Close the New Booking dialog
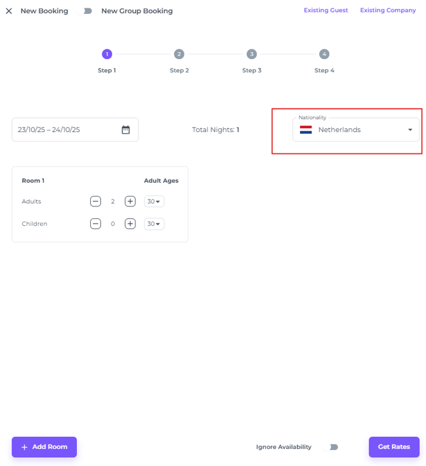Screen dimensions: 426x466 (9, 11)
